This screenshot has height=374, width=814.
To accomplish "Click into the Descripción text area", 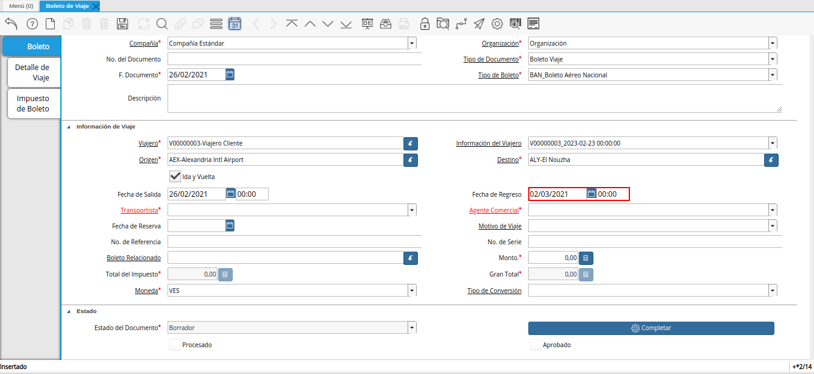I will (474, 98).
